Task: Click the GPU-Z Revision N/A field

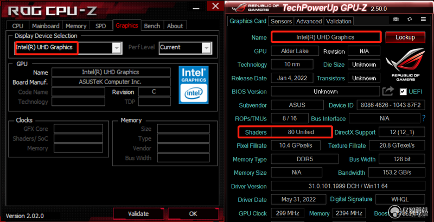Action: point(364,51)
